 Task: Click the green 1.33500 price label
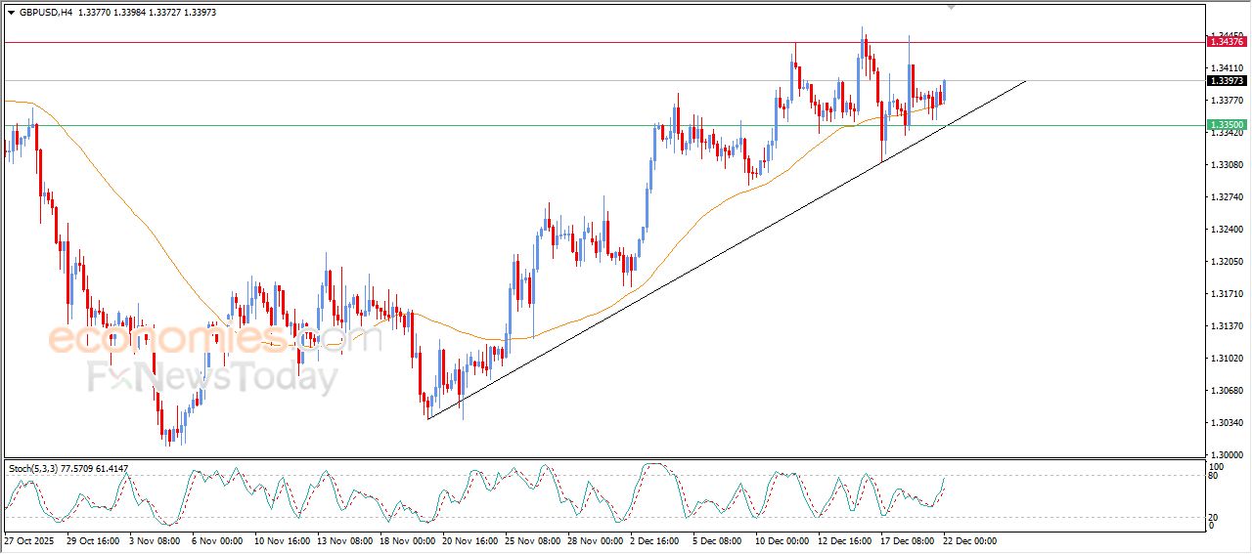point(1227,125)
